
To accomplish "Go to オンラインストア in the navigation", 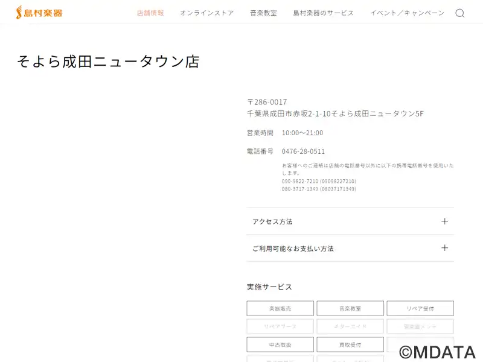I will (x=207, y=13).
